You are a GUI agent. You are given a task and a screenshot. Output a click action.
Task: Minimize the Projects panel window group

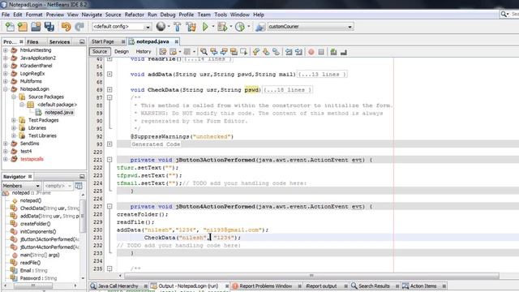pyautogui.click(x=82, y=41)
